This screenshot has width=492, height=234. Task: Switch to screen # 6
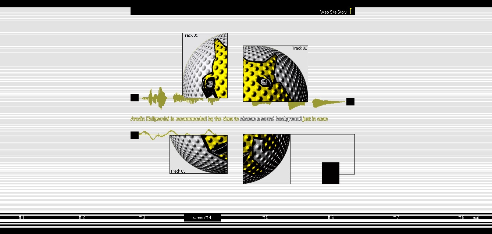point(331,217)
